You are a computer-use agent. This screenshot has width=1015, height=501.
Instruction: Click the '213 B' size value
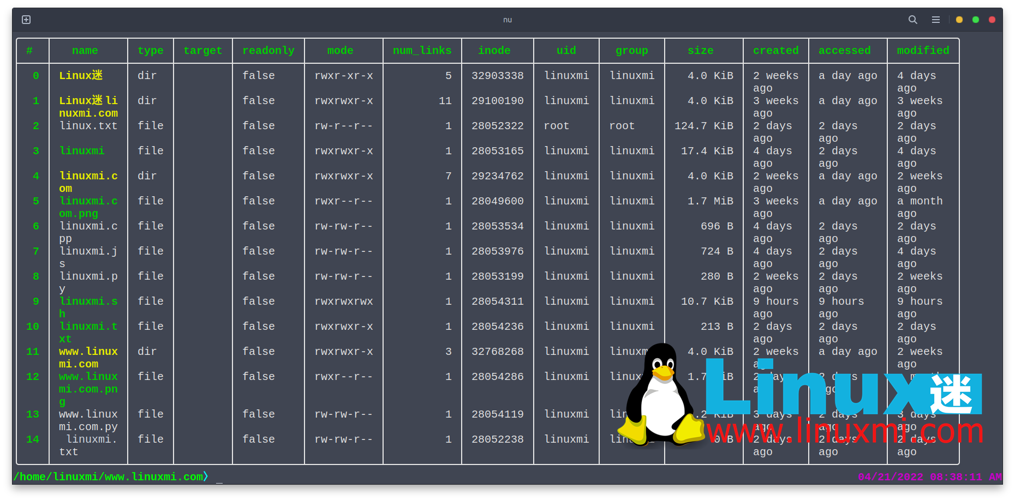click(x=717, y=327)
